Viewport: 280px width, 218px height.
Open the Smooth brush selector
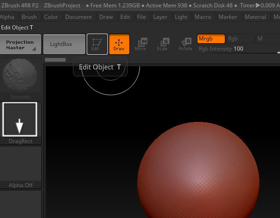click(x=20, y=79)
